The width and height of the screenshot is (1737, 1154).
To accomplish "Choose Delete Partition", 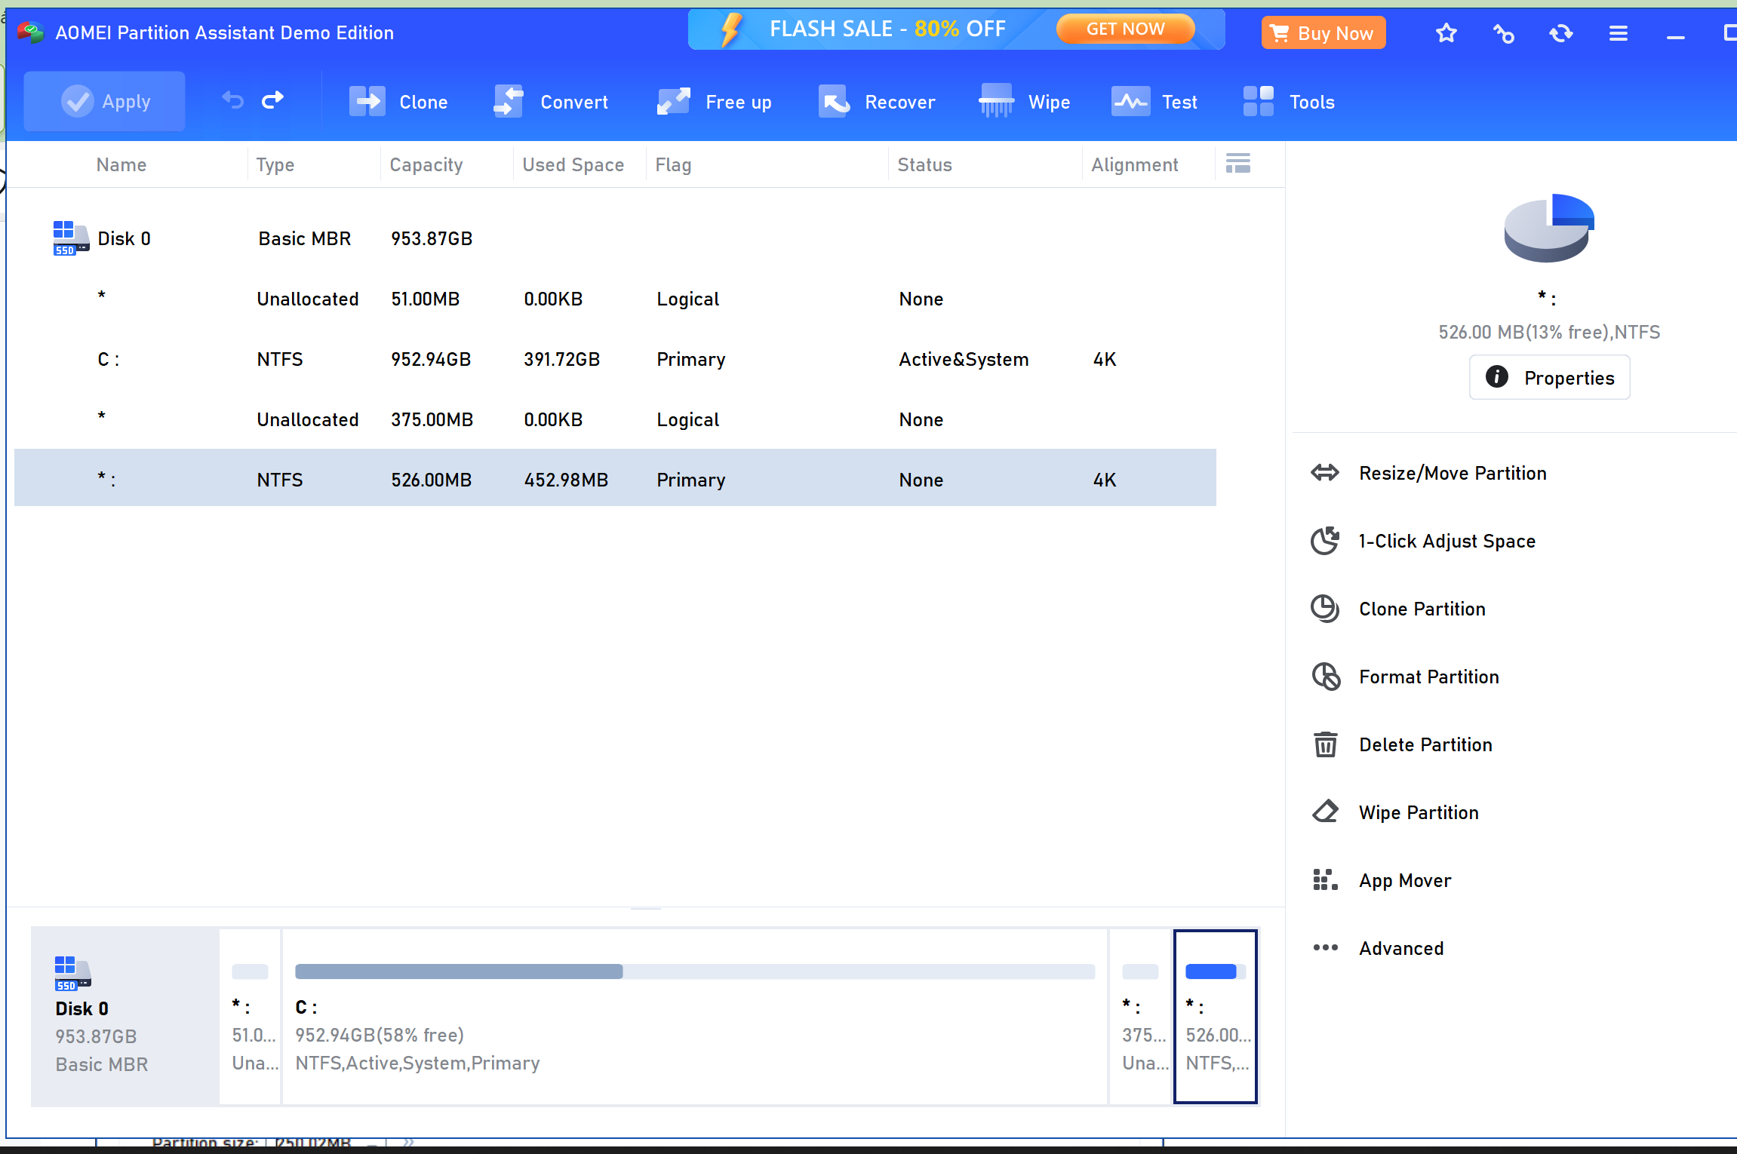I will tap(1402, 744).
